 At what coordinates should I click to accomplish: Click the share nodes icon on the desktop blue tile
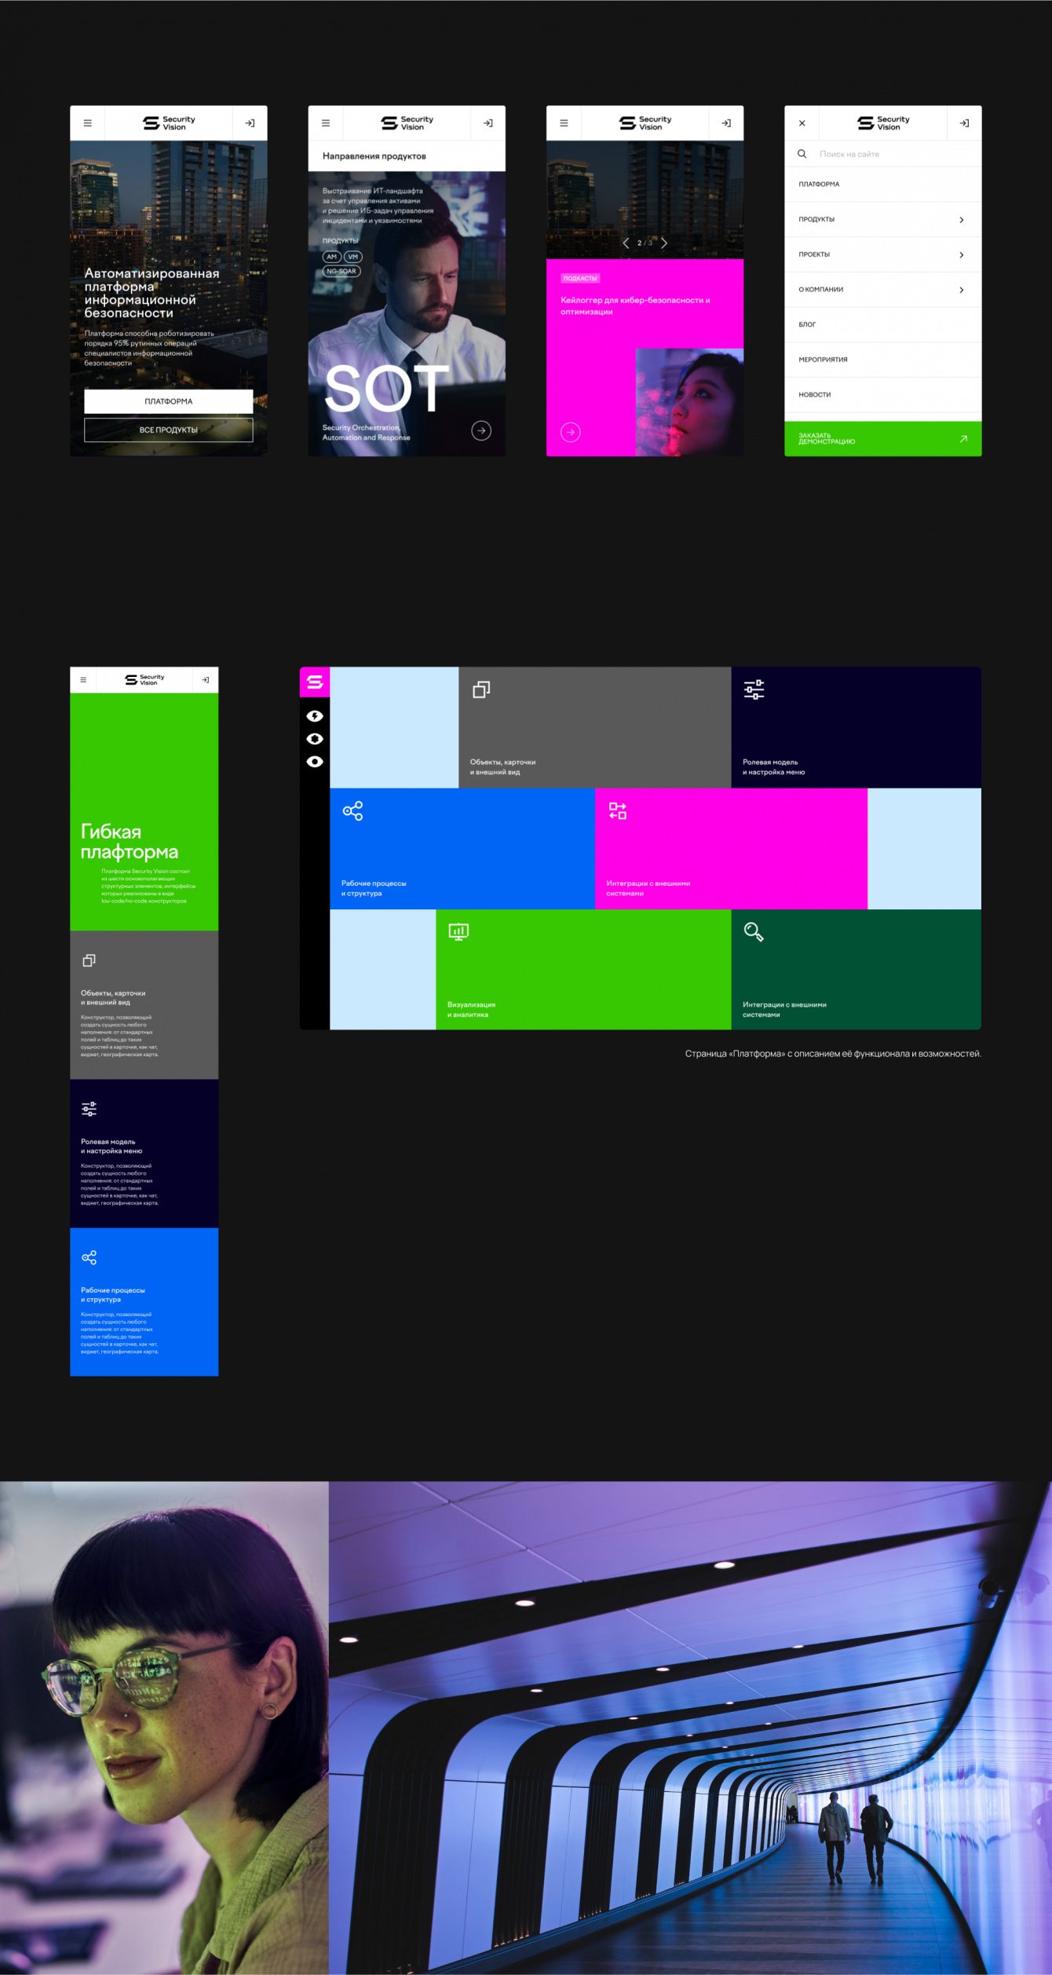point(352,811)
